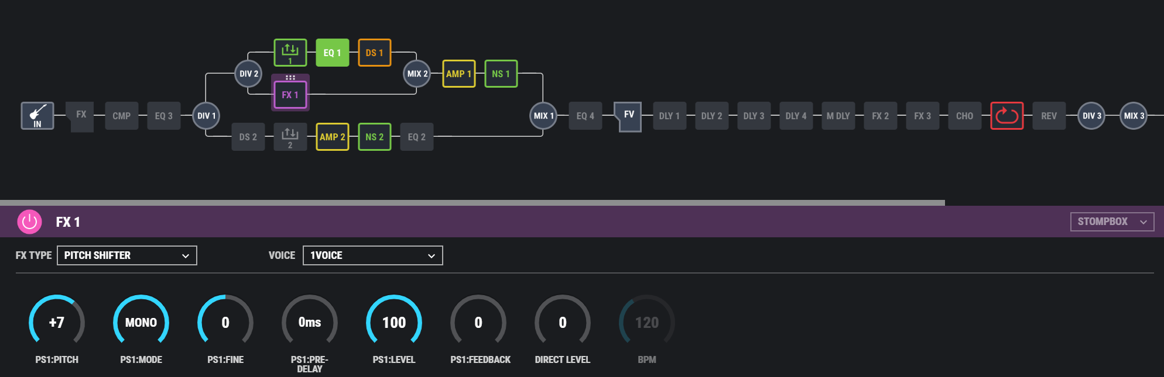Click the signal chain horizontal scrollbar
This screenshot has height=377, width=1164.
click(473, 203)
